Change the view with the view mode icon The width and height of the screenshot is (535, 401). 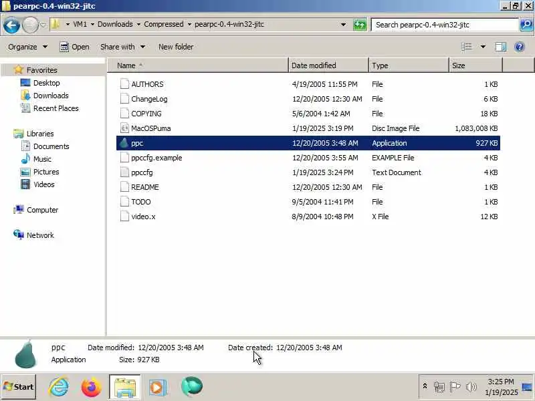[466, 47]
